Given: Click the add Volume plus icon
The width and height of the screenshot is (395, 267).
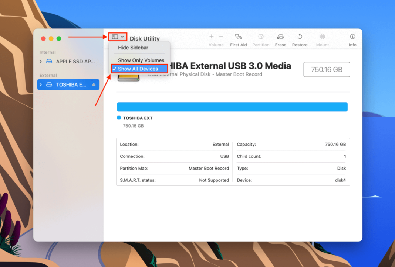Looking at the screenshot, I should tap(211, 37).
